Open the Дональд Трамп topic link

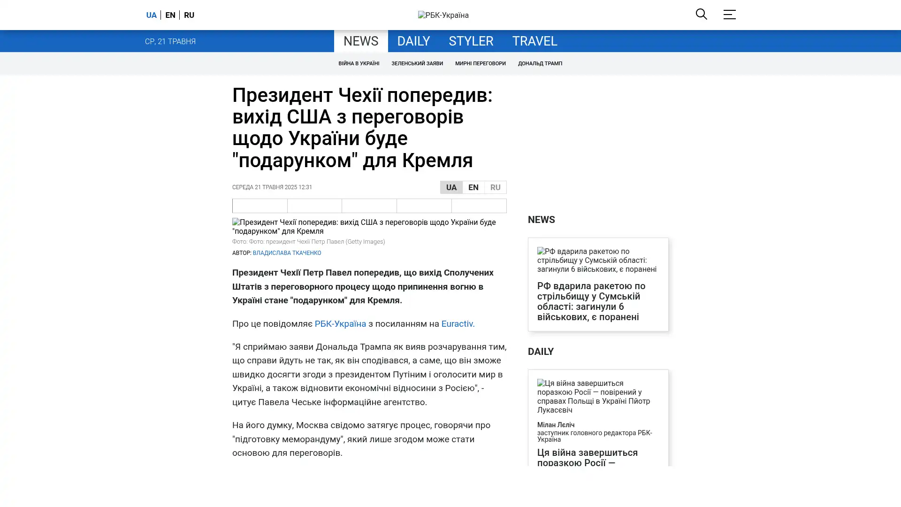tap(540, 63)
